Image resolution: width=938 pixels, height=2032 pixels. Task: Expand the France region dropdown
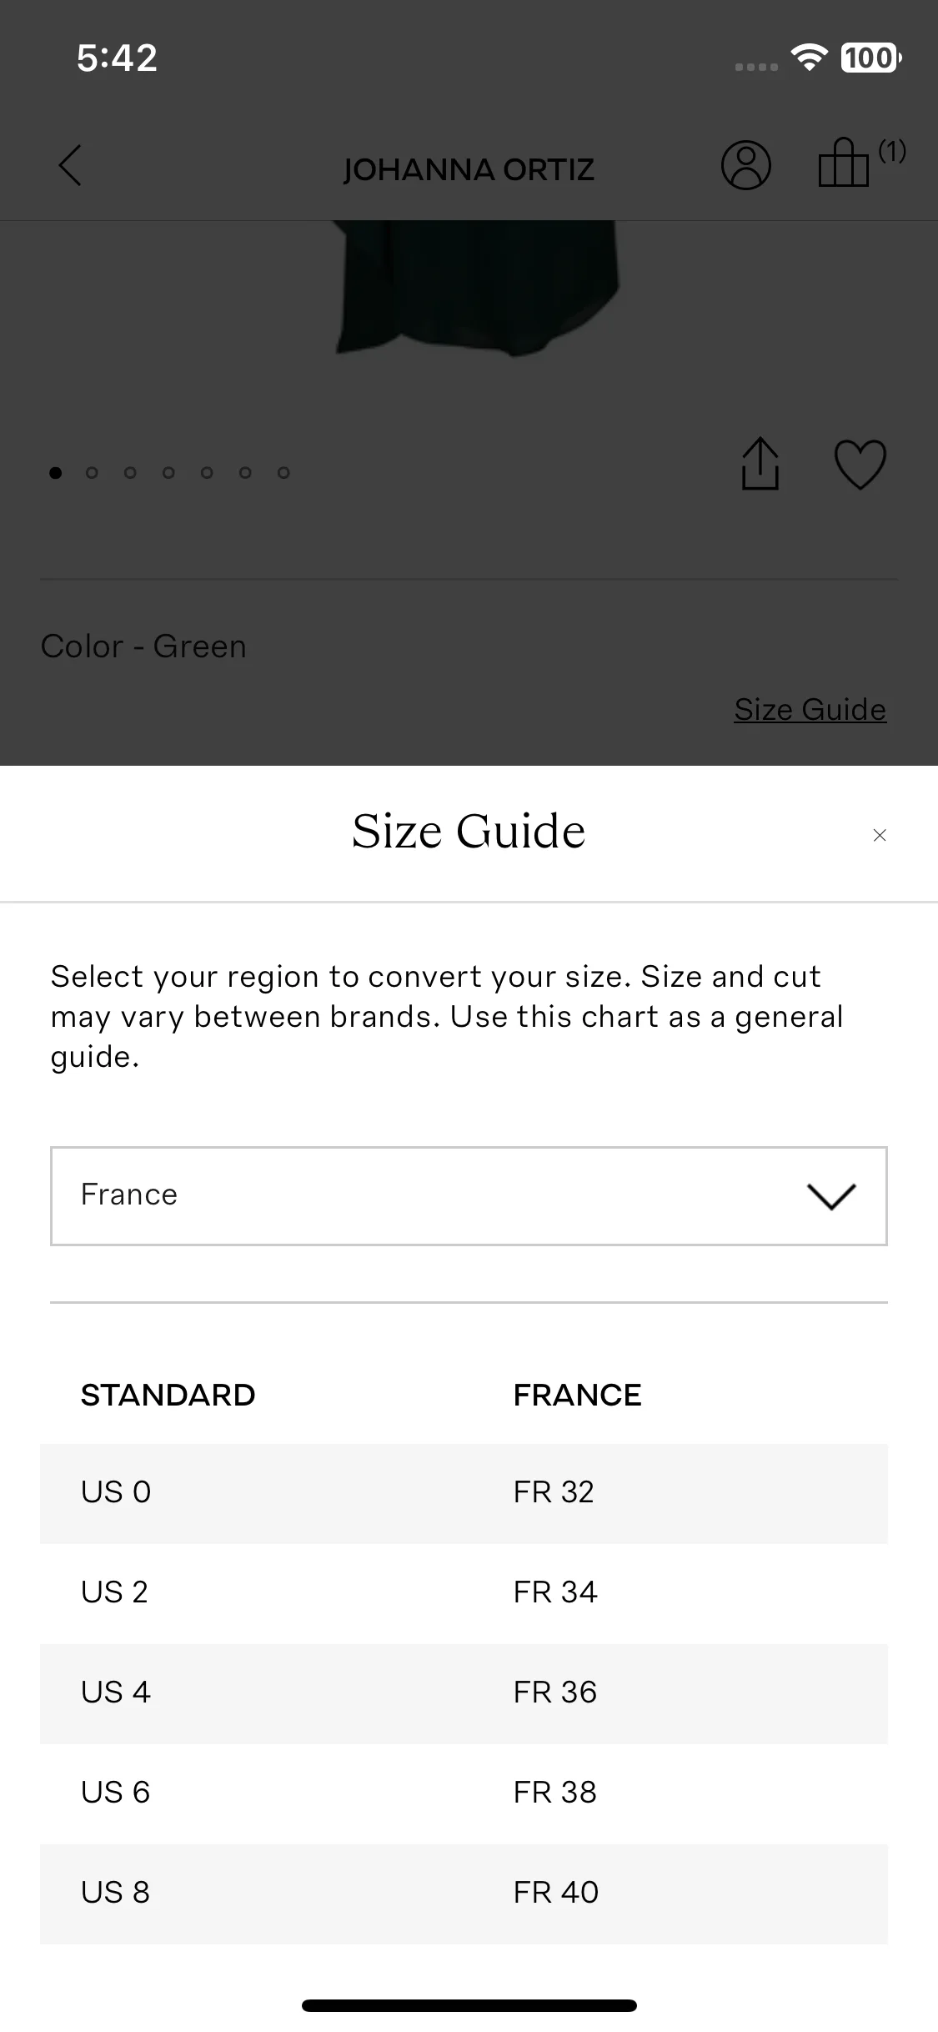pos(469,1196)
